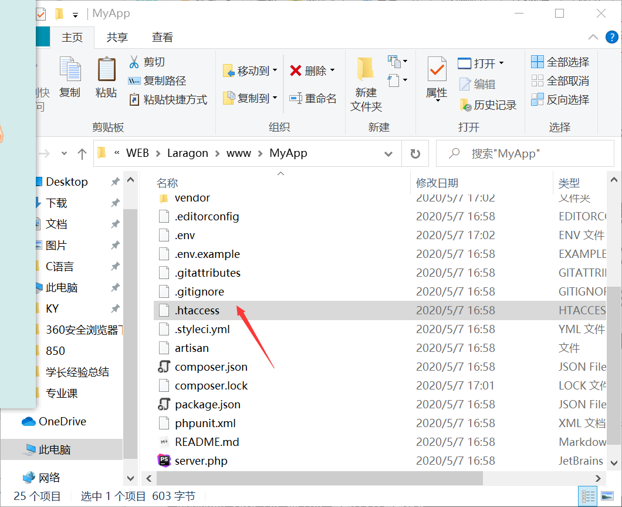Click Laragon in the address path
The width and height of the screenshot is (622, 507).
click(188, 153)
